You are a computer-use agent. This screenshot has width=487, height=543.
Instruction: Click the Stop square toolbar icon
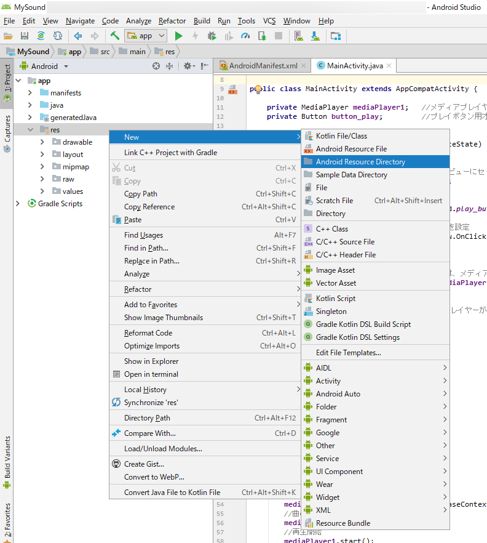(279, 36)
